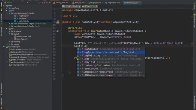Viewport: 196px width, 110px height.
Task: Open settings.gradle (Project Settings)
Action: pyautogui.click(x=24, y=62)
